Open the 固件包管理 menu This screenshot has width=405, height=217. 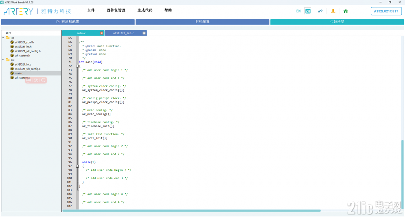(116, 10)
